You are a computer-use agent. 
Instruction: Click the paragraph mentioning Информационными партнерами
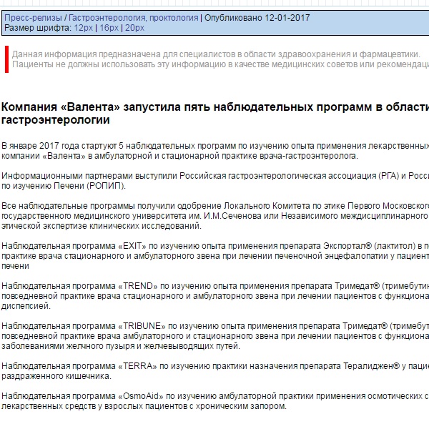click(215, 181)
